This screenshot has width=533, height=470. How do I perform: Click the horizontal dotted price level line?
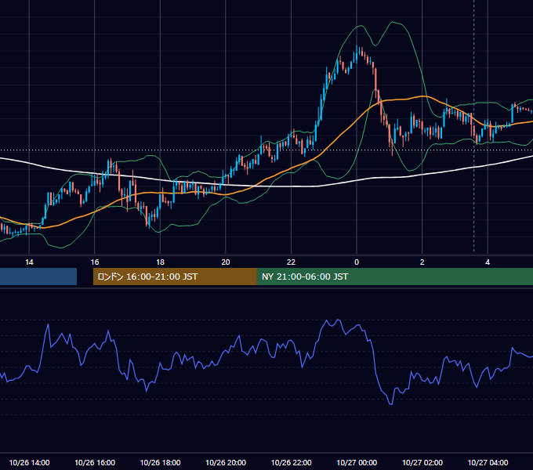pos(266,150)
